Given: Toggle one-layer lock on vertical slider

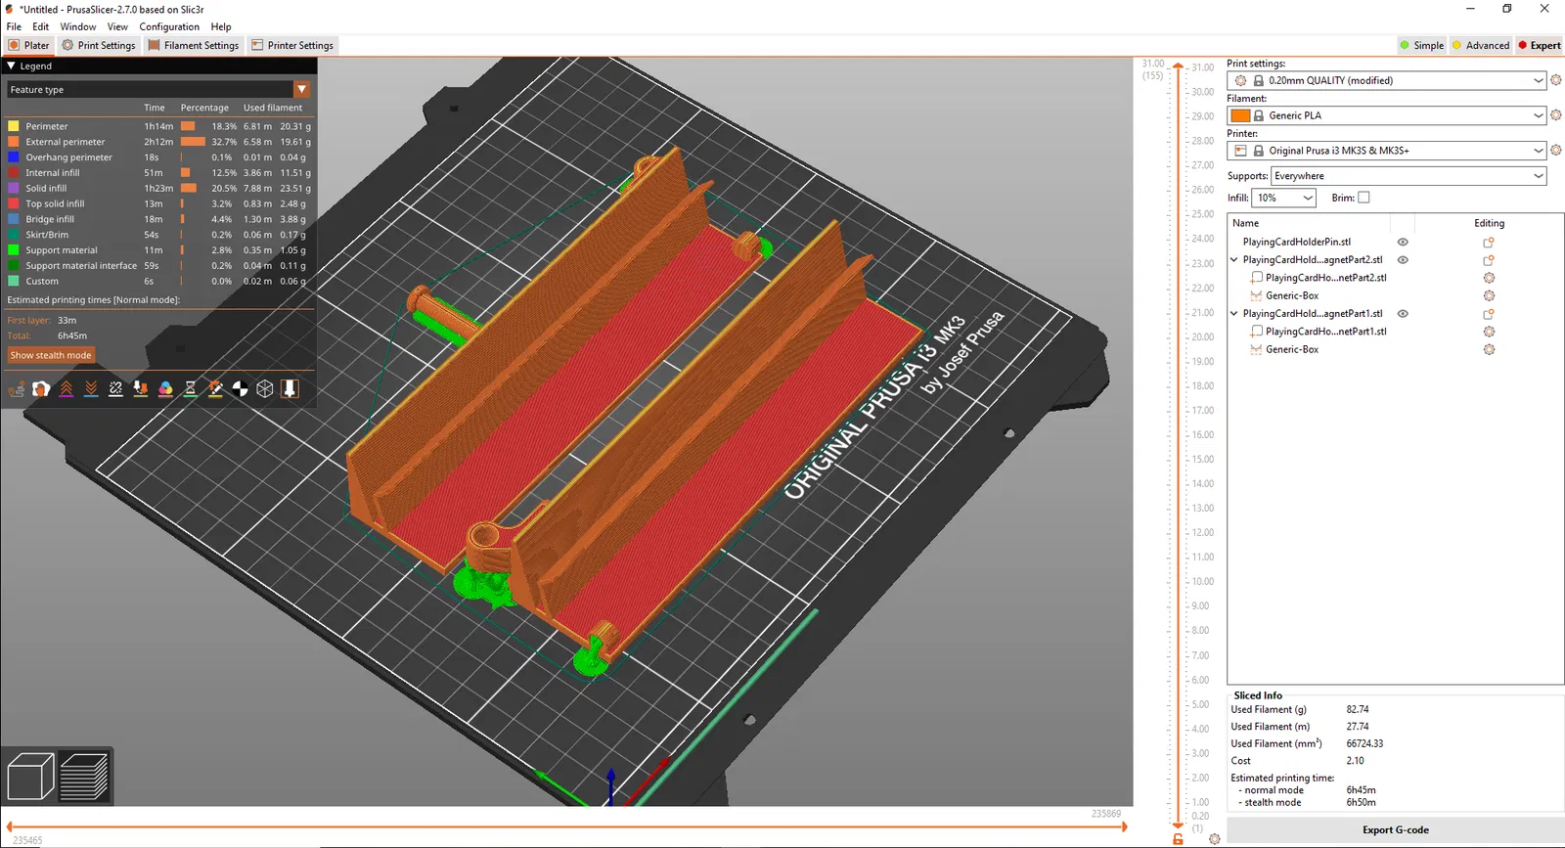Looking at the screenshot, I should [1178, 839].
